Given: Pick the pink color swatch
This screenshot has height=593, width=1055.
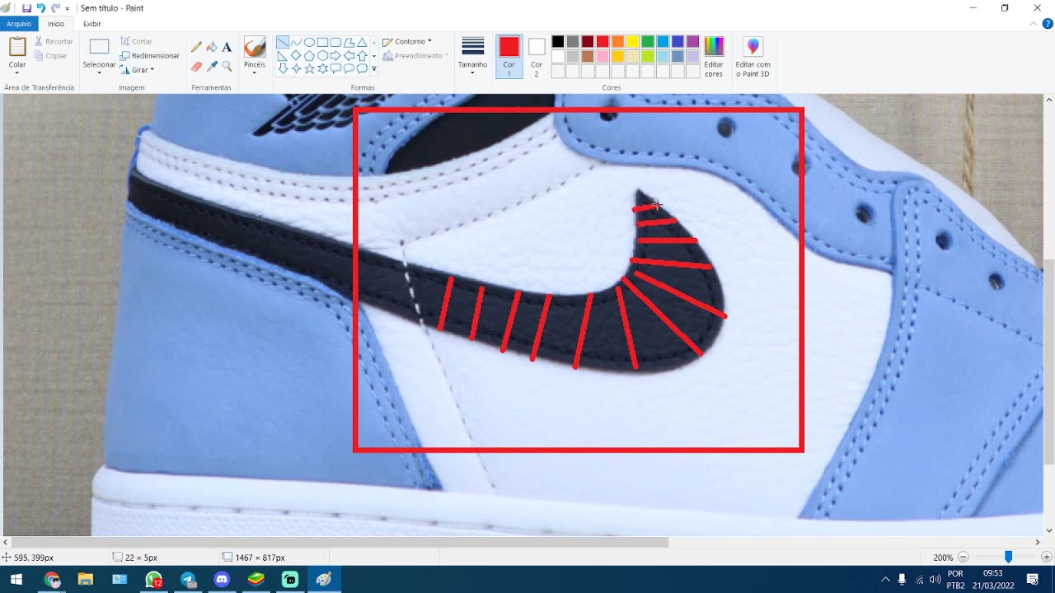Looking at the screenshot, I should coord(603,56).
